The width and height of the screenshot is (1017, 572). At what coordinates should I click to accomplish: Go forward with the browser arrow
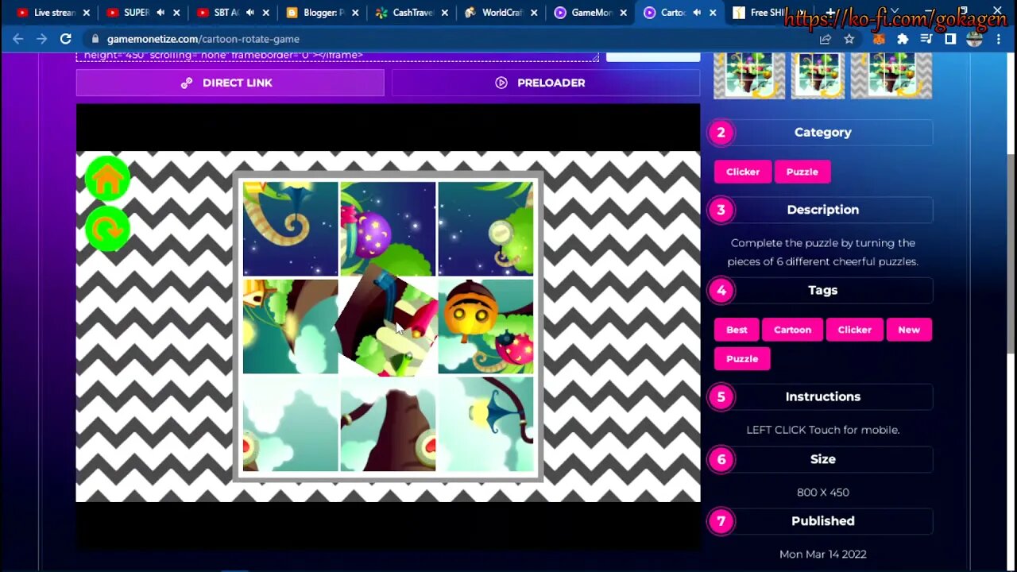pos(41,39)
